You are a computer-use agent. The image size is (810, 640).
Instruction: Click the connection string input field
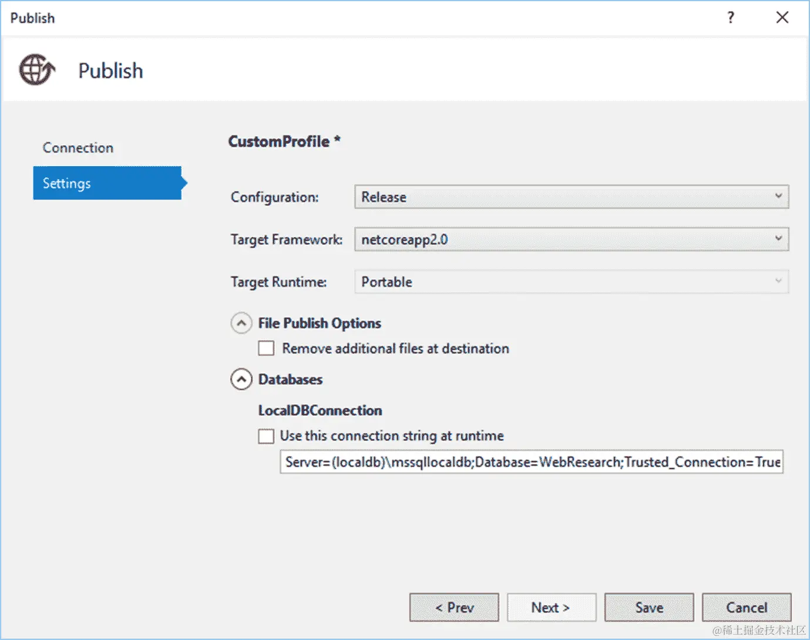(x=532, y=462)
